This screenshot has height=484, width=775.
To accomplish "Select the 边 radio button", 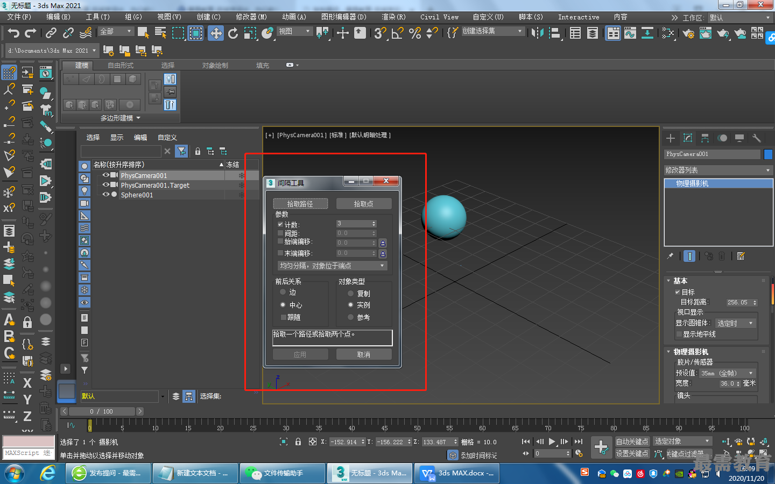I will click(x=283, y=292).
